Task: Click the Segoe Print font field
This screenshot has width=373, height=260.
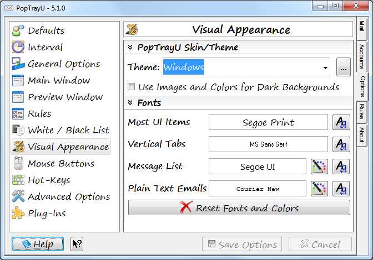Action: [x=268, y=122]
